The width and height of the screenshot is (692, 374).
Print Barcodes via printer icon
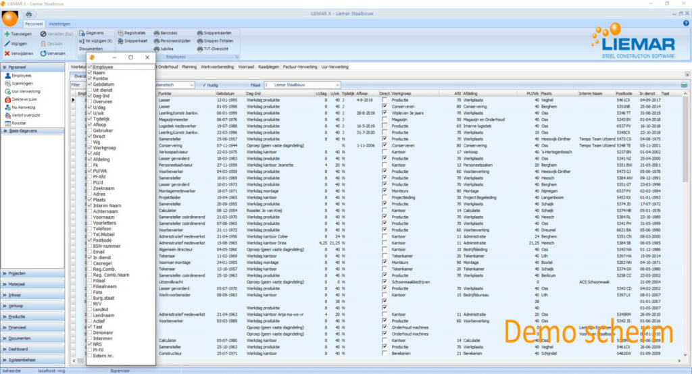[x=156, y=33]
